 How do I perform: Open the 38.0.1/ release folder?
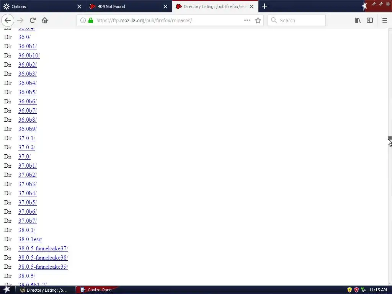point(27,230)
